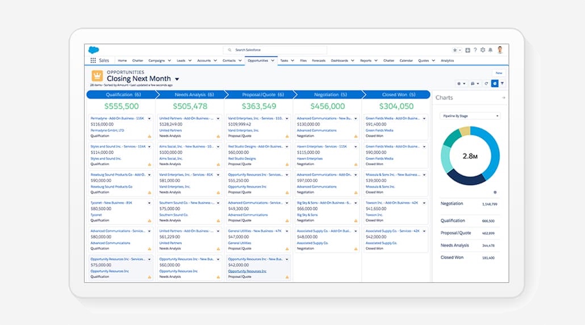Switch to the Dashboards tab
The image size is (585, 325).
pos(340,60)
